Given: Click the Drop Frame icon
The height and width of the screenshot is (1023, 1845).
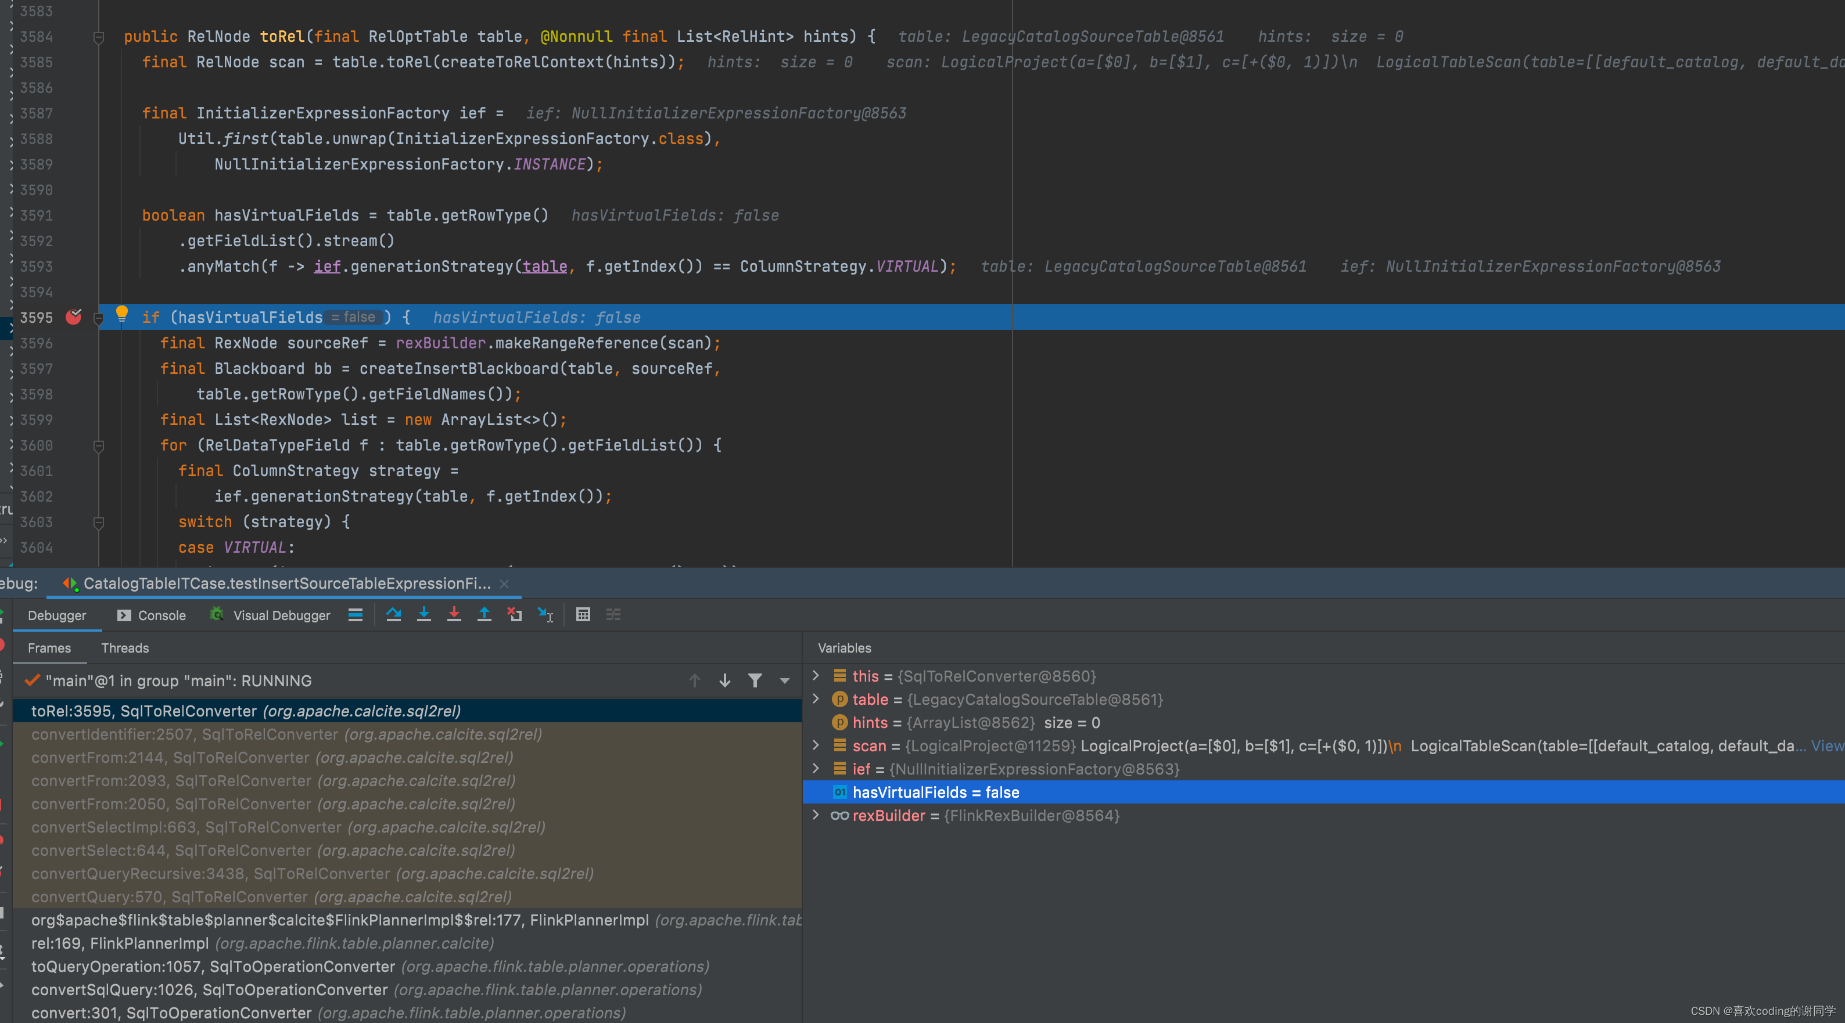Looking at the screenshot, I should coord(514,614).
